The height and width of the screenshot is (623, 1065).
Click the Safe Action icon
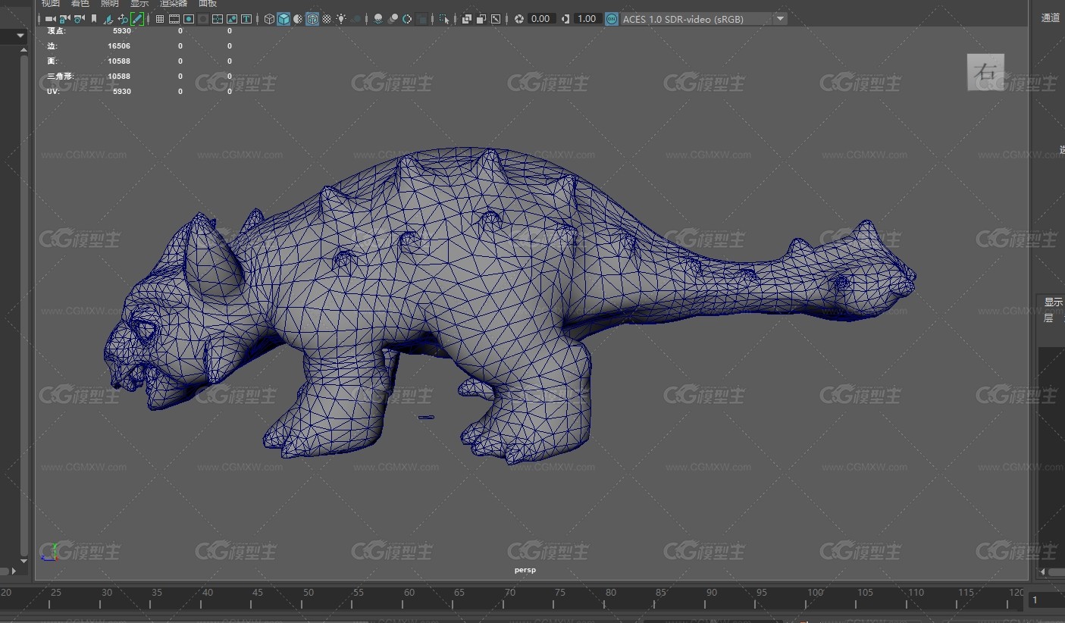(x=232, y=19)
